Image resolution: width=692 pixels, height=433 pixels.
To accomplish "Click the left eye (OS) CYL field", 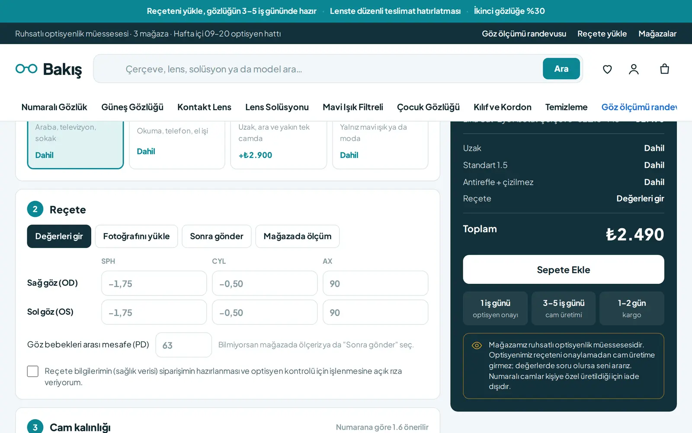I will tap(265, 312).
